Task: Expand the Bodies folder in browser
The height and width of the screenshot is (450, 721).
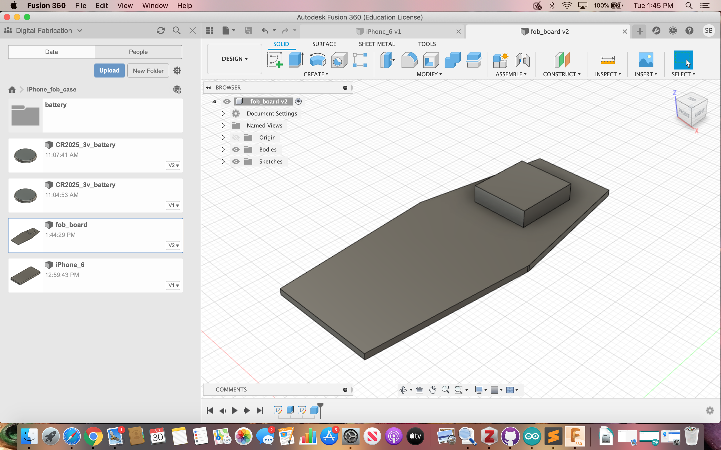Action: (x=223, y=149)
